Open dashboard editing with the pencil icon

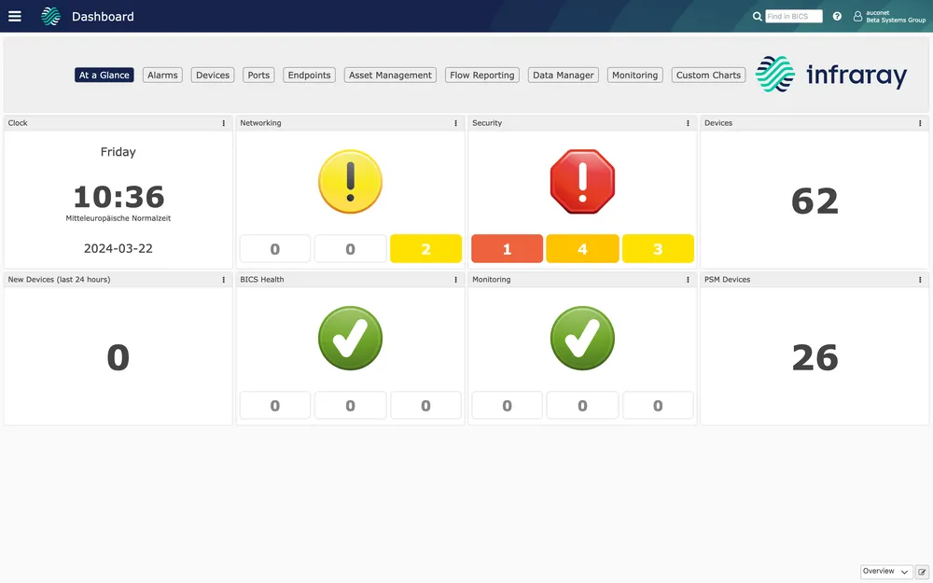[x=922, y=571]
